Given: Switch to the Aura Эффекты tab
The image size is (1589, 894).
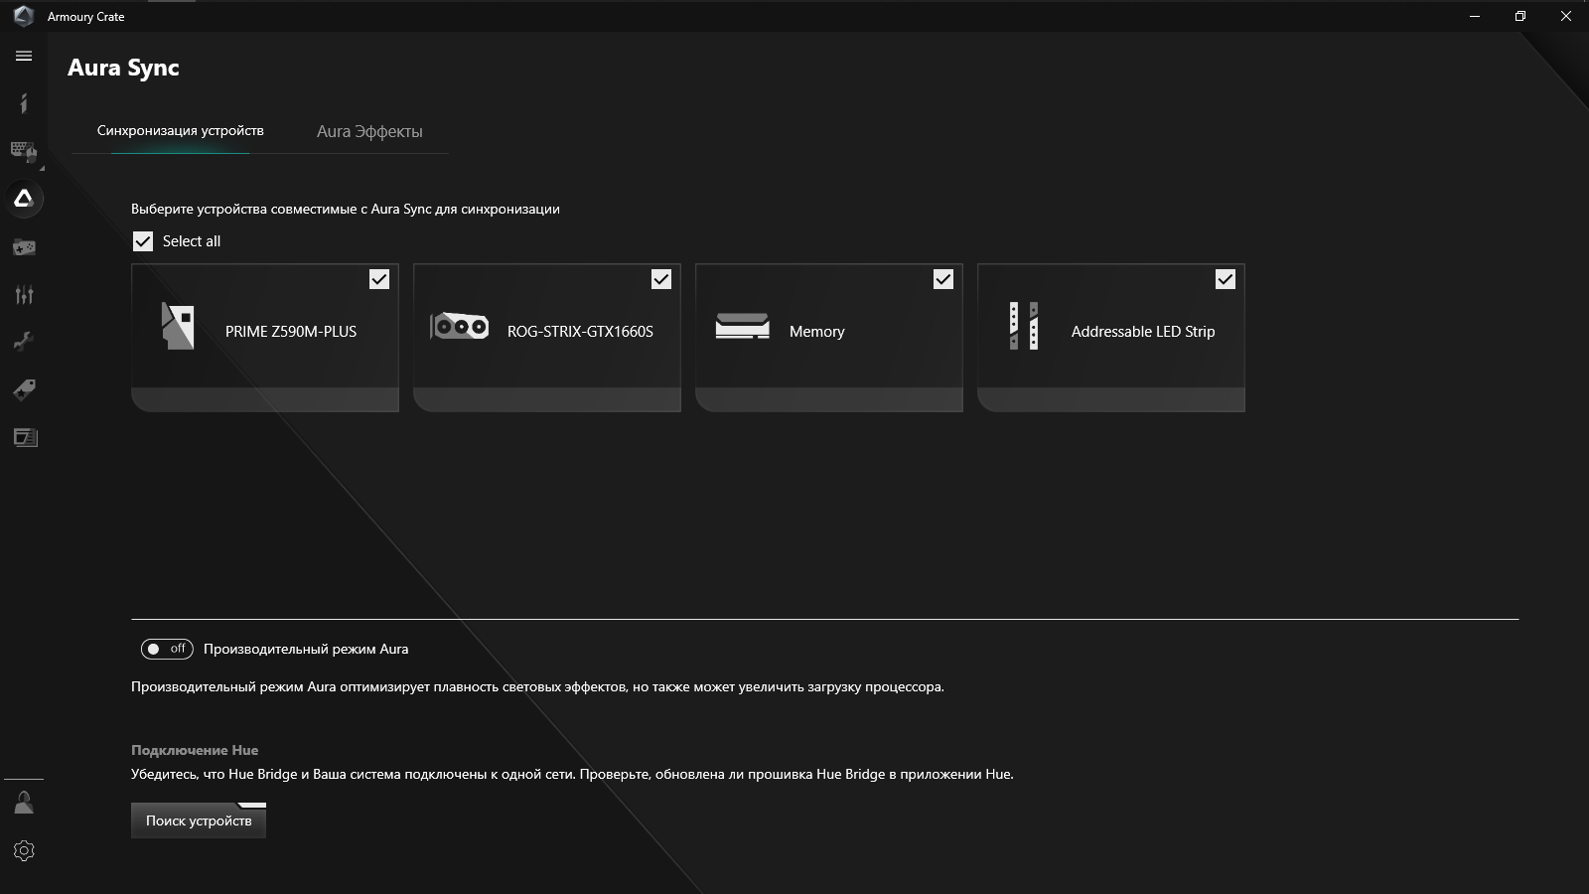Looking at the screenshot, I should pyautogui.click(x=369, y=131).
